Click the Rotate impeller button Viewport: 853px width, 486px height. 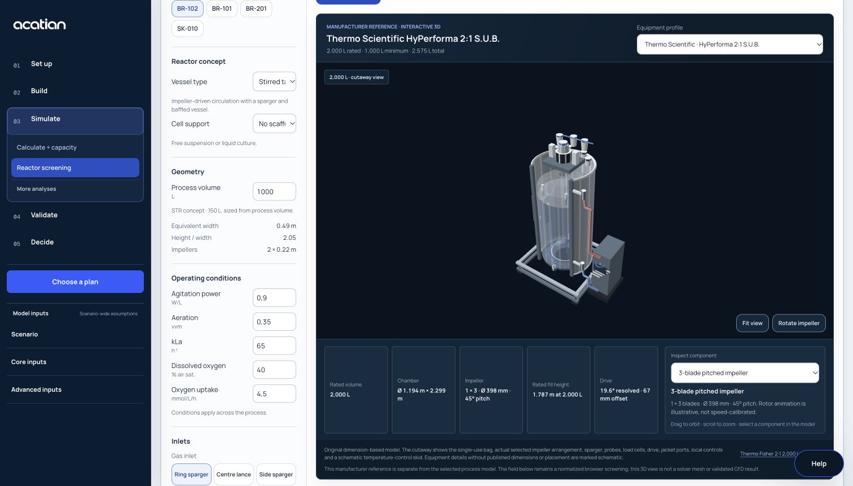(799, 323)
